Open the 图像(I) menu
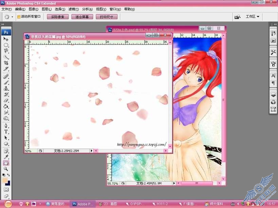The image size is (278, 208). [x=33, y=9]
